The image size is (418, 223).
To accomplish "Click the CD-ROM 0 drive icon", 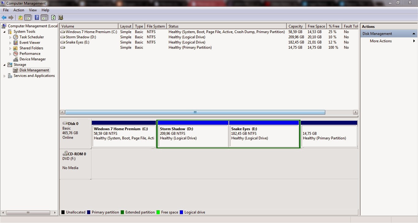I will click(x=65, y=153).
